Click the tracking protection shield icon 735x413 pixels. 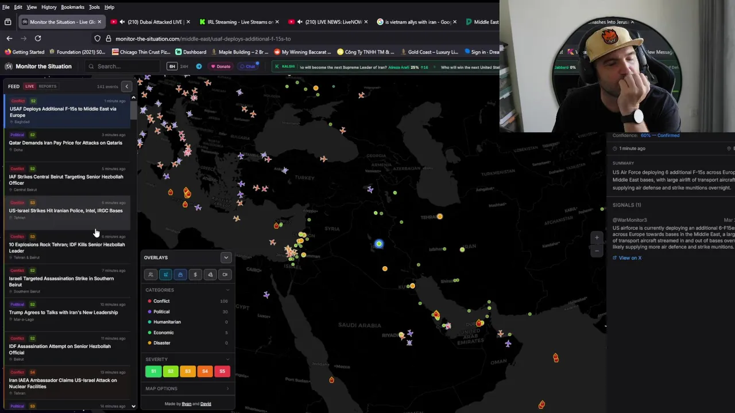click(x=98, y=38)
